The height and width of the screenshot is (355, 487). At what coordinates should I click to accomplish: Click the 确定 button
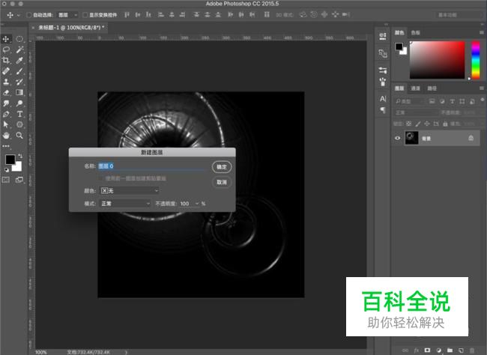pyautogui.click(x=221, y=167)
